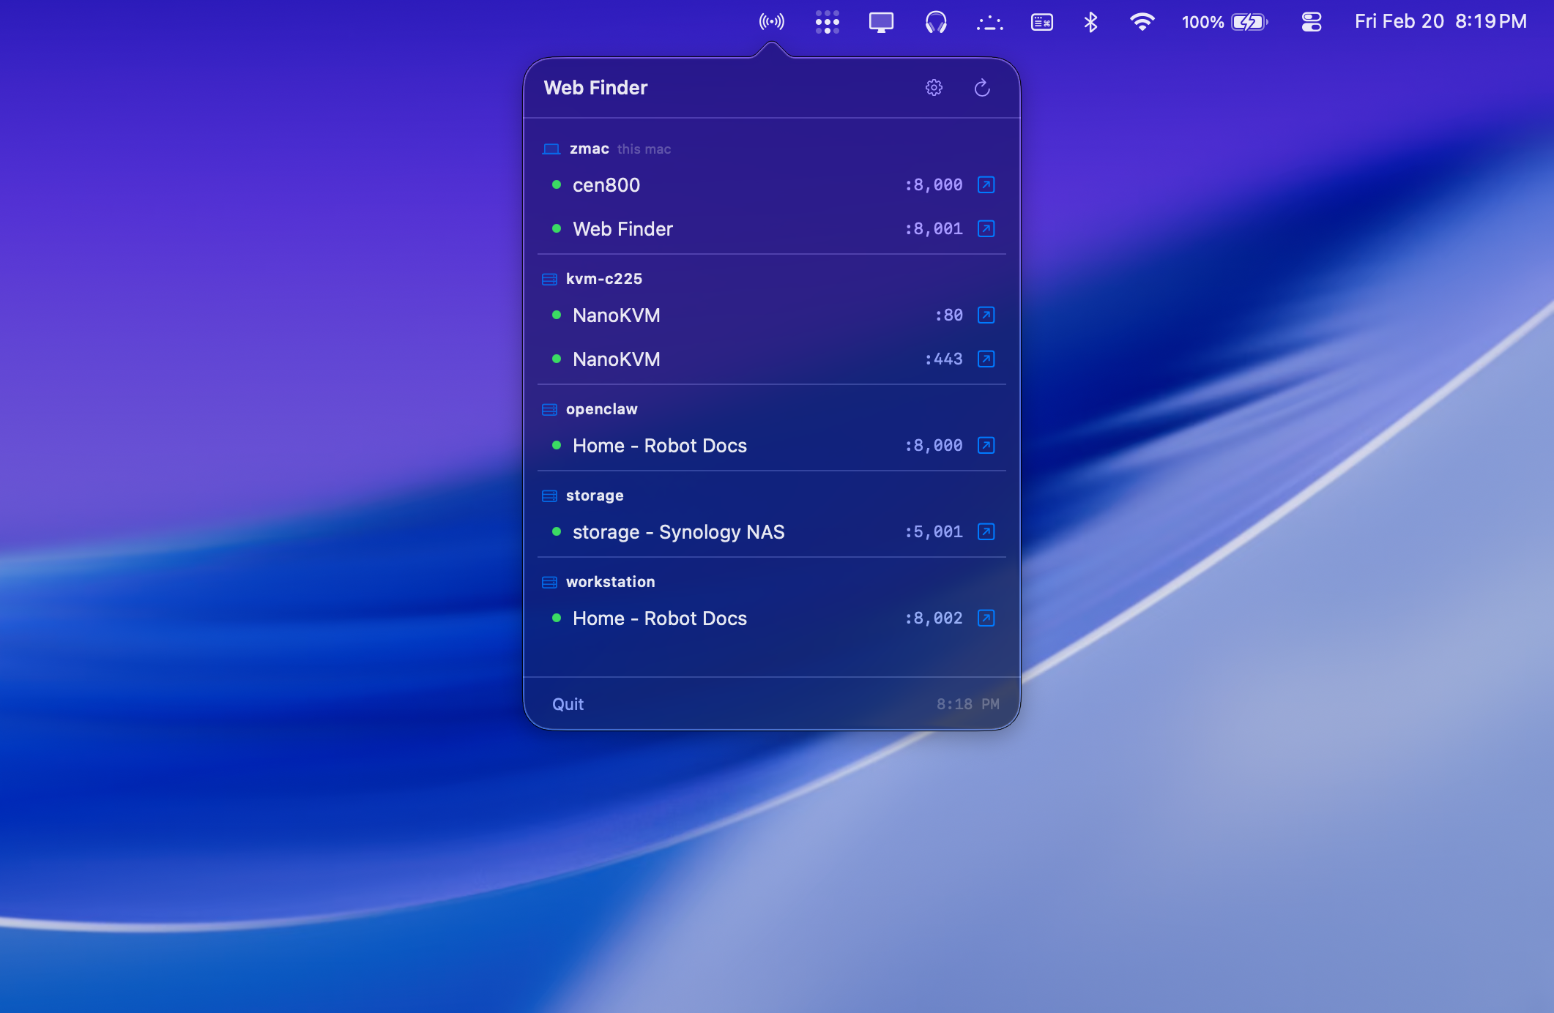This screenshot has width=1554, height=1013.
Task: Click the green dot beside Home - Robot Docs
Action: click(x=557, y=445)
